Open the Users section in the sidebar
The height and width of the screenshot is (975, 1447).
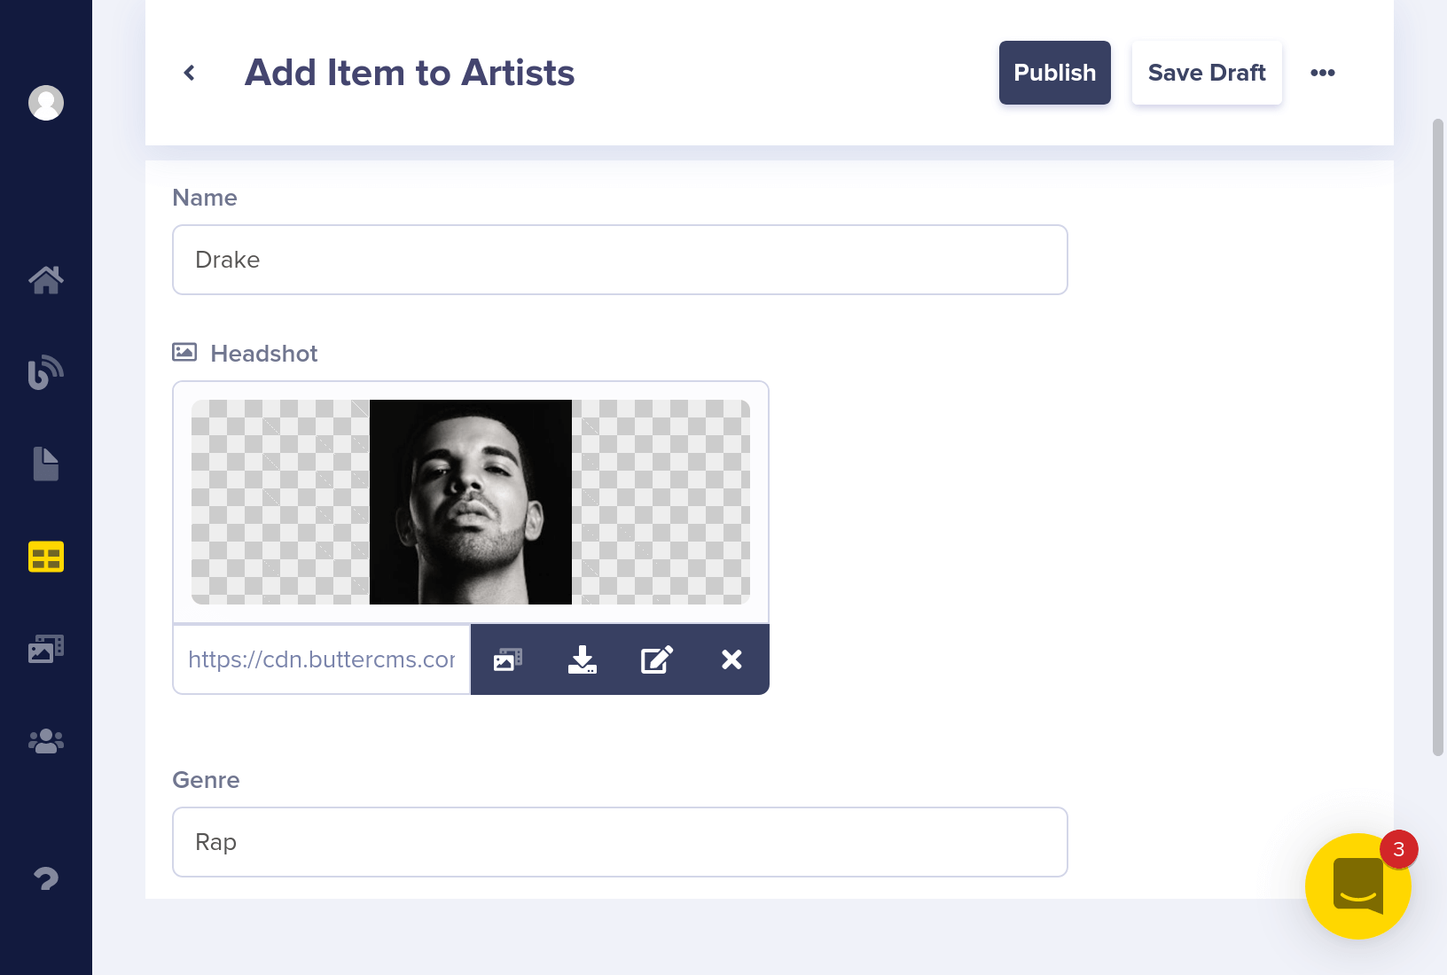(x=45, y=741)
